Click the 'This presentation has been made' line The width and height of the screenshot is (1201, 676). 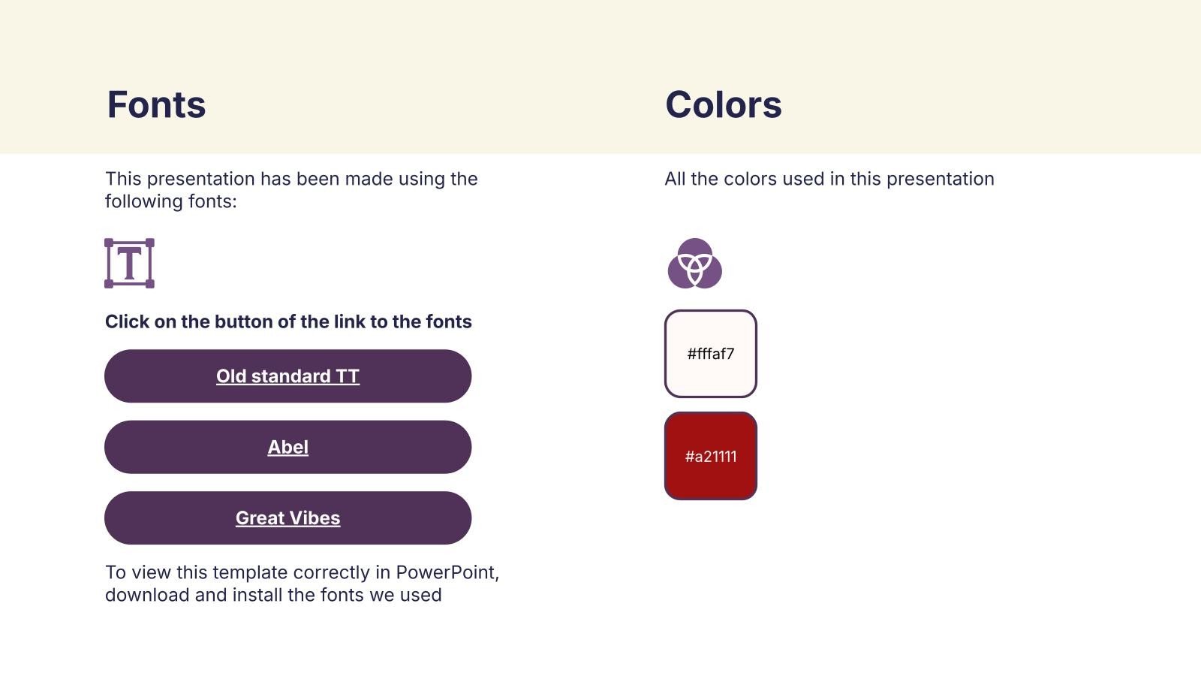[x=291, y=179]
